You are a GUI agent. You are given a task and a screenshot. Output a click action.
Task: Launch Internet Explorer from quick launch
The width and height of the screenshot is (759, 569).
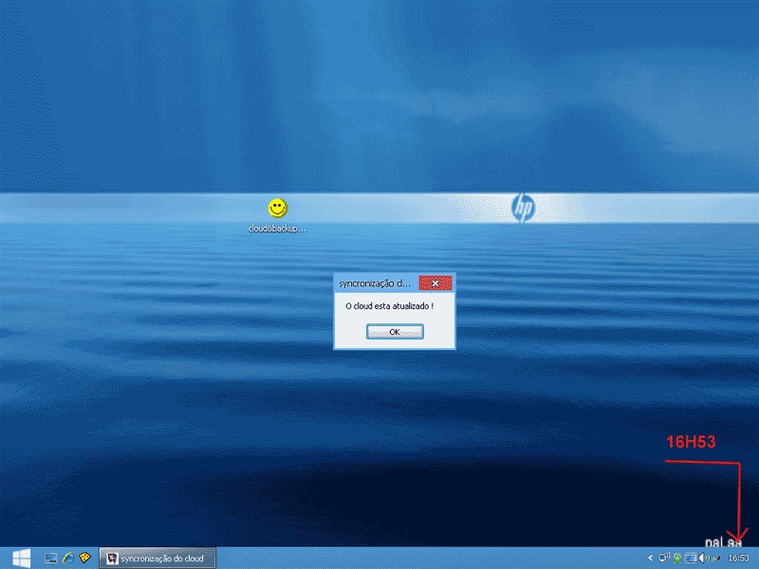(x=68, y=559)
